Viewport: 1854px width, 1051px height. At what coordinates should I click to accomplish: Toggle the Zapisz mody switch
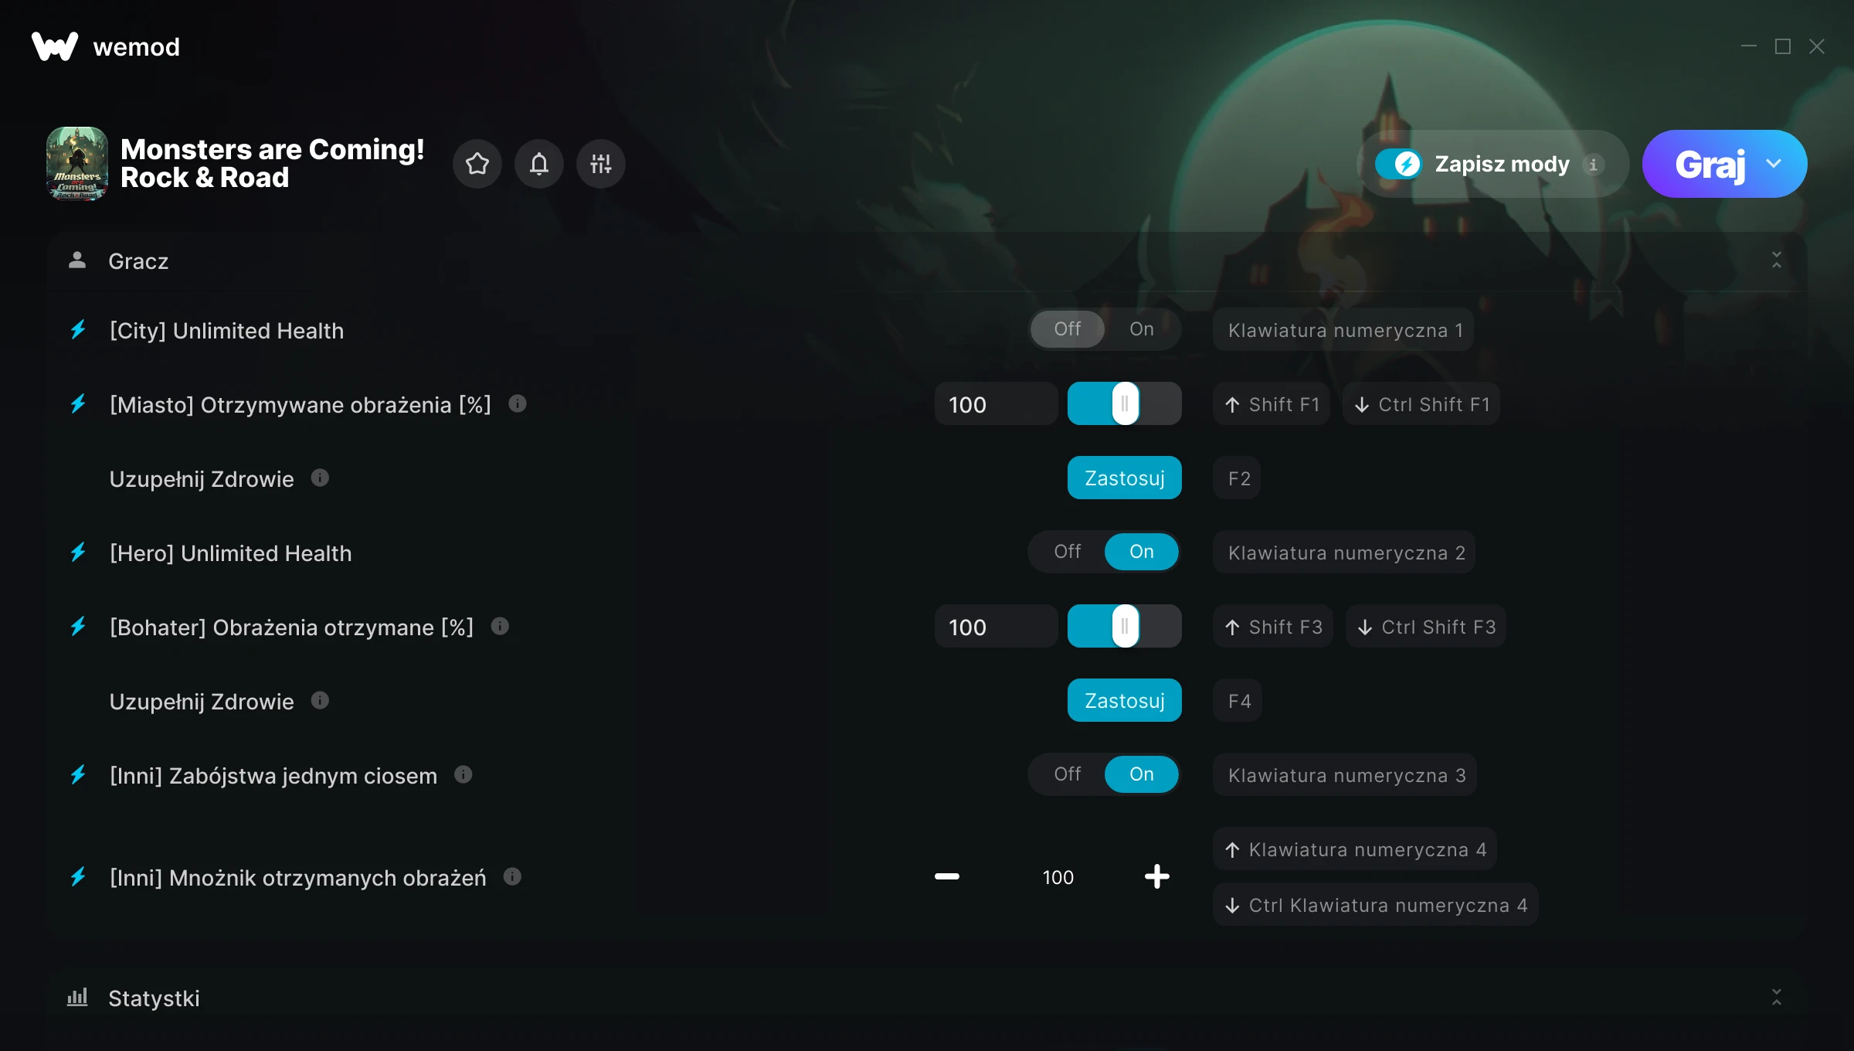click(x=1398, y=164)
